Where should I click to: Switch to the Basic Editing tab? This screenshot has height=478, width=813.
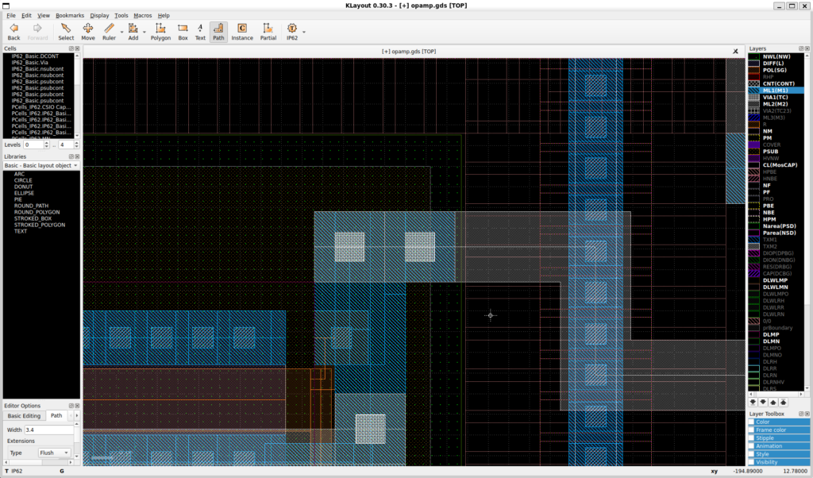coord(24,415)
